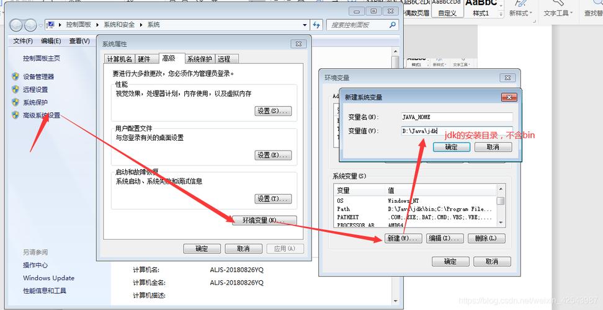Click 编辑(I) under system variables
The height and width of the screenshot is (310, 603).
[445, 238]
